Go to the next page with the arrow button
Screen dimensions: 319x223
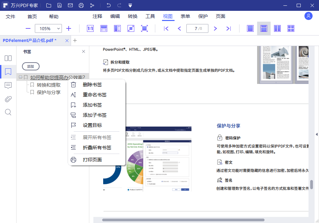point(215,28)
